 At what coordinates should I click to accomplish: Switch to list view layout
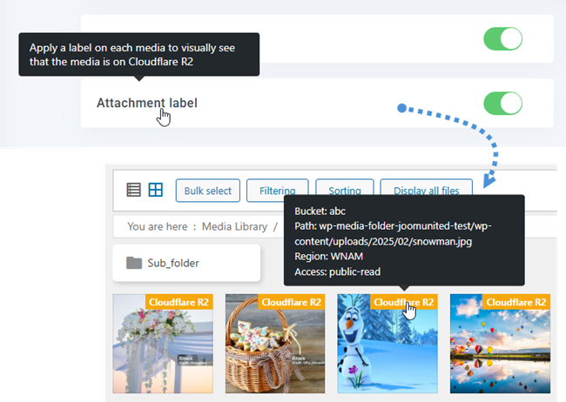(133, 190)
